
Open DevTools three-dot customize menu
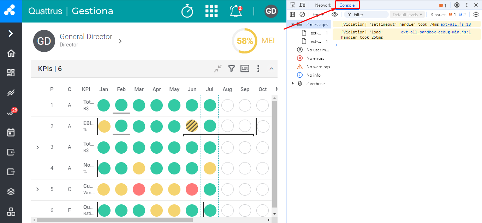(467, 5)
